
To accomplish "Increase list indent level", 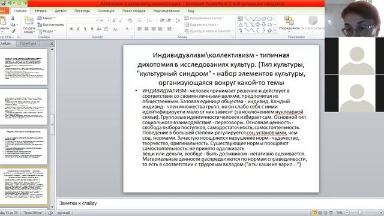I will coord(169,20).
